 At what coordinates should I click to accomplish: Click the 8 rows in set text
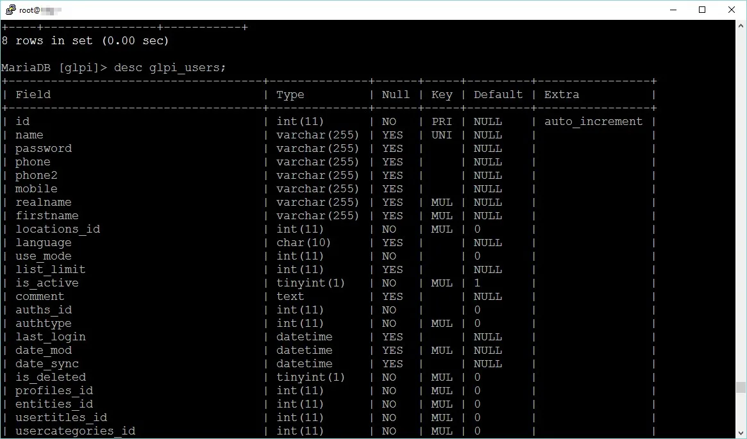85,40
